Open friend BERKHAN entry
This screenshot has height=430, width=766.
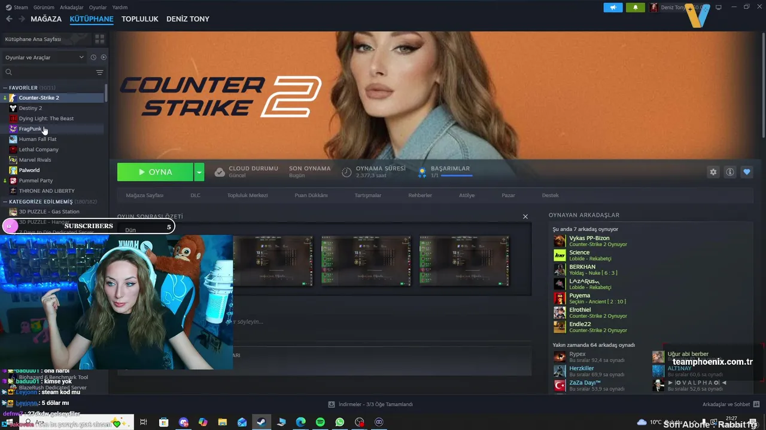pyautogui.click(x=598, y=270)
